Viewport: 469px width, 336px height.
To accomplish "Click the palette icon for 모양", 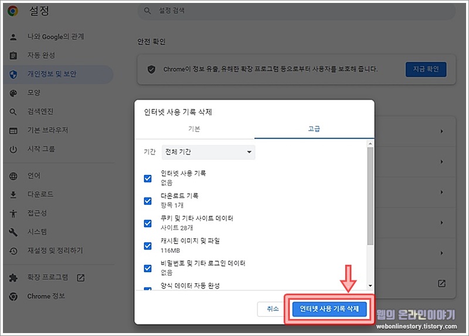I will click(13, 93).
